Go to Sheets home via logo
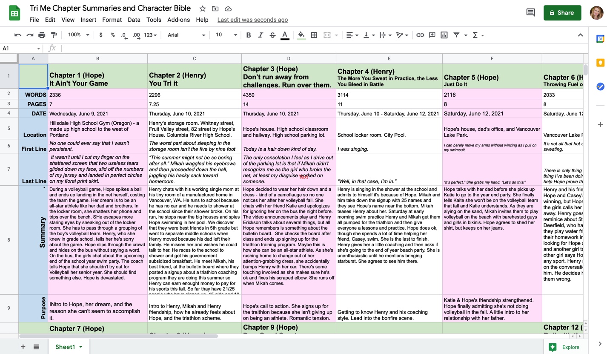 (14, 13)
